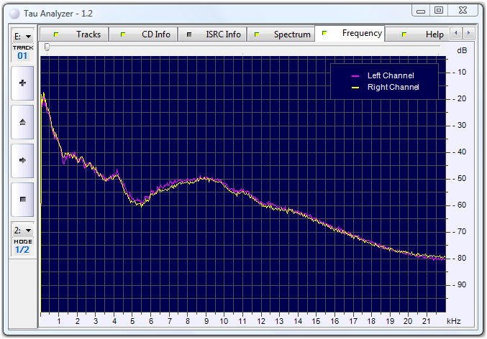
Task: Open the Help tab
Action: click(x=423, y=34)
